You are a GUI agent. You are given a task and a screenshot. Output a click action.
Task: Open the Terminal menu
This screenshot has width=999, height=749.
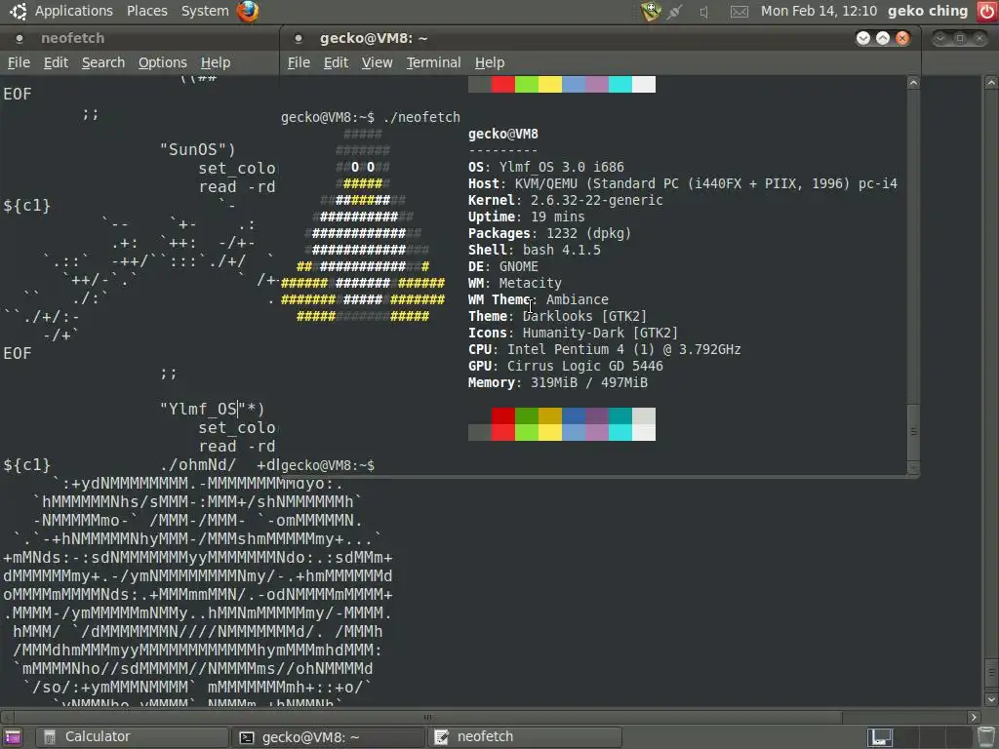click(433, 62)
